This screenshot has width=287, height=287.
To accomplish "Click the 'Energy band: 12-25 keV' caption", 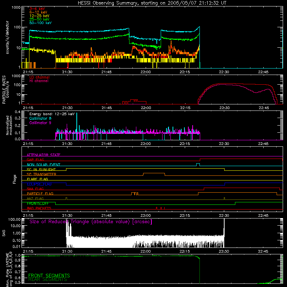I will (52, 114).
